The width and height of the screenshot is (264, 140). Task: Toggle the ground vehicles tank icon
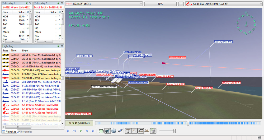tap(147, 131)
